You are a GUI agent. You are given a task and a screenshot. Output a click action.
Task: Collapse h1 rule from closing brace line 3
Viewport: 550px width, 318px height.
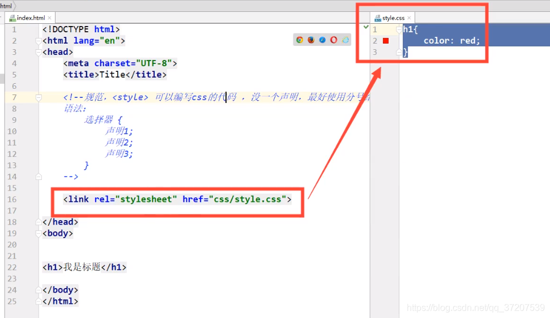coord(399,52)
